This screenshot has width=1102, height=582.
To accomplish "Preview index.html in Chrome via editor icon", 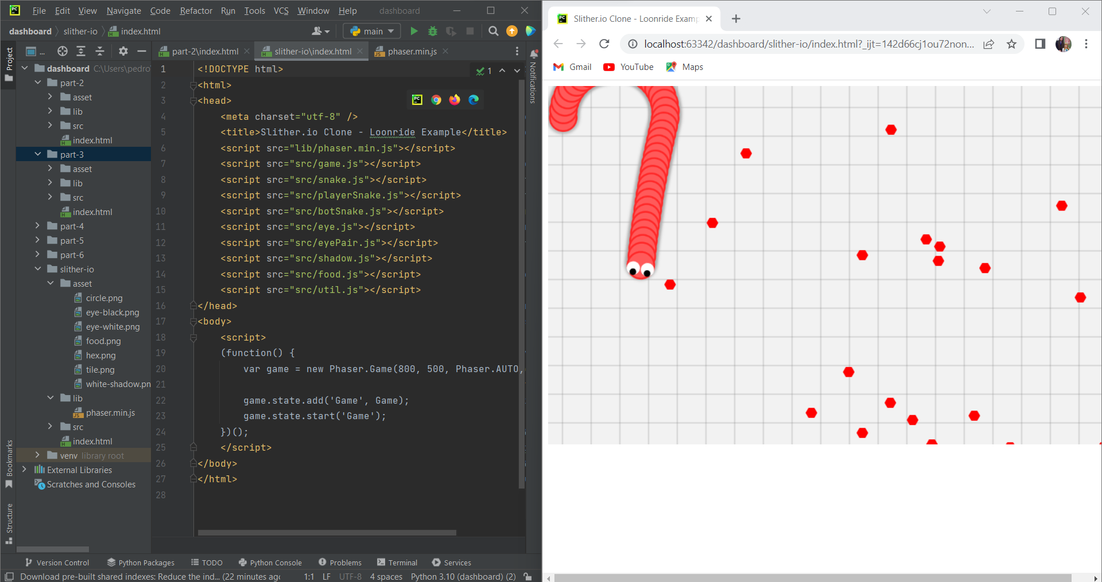I will 436,99.
